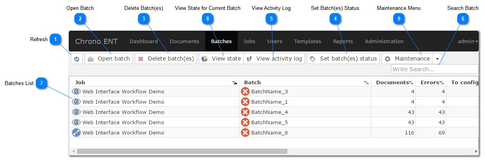Click Set batch(es) status button
485x161 pixels.
pyautogui.click(x=343, y=59)
